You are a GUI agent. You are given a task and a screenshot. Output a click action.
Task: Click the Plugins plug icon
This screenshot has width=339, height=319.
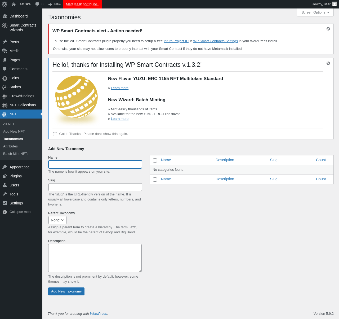pyautogui.click(x=5, y=176)
